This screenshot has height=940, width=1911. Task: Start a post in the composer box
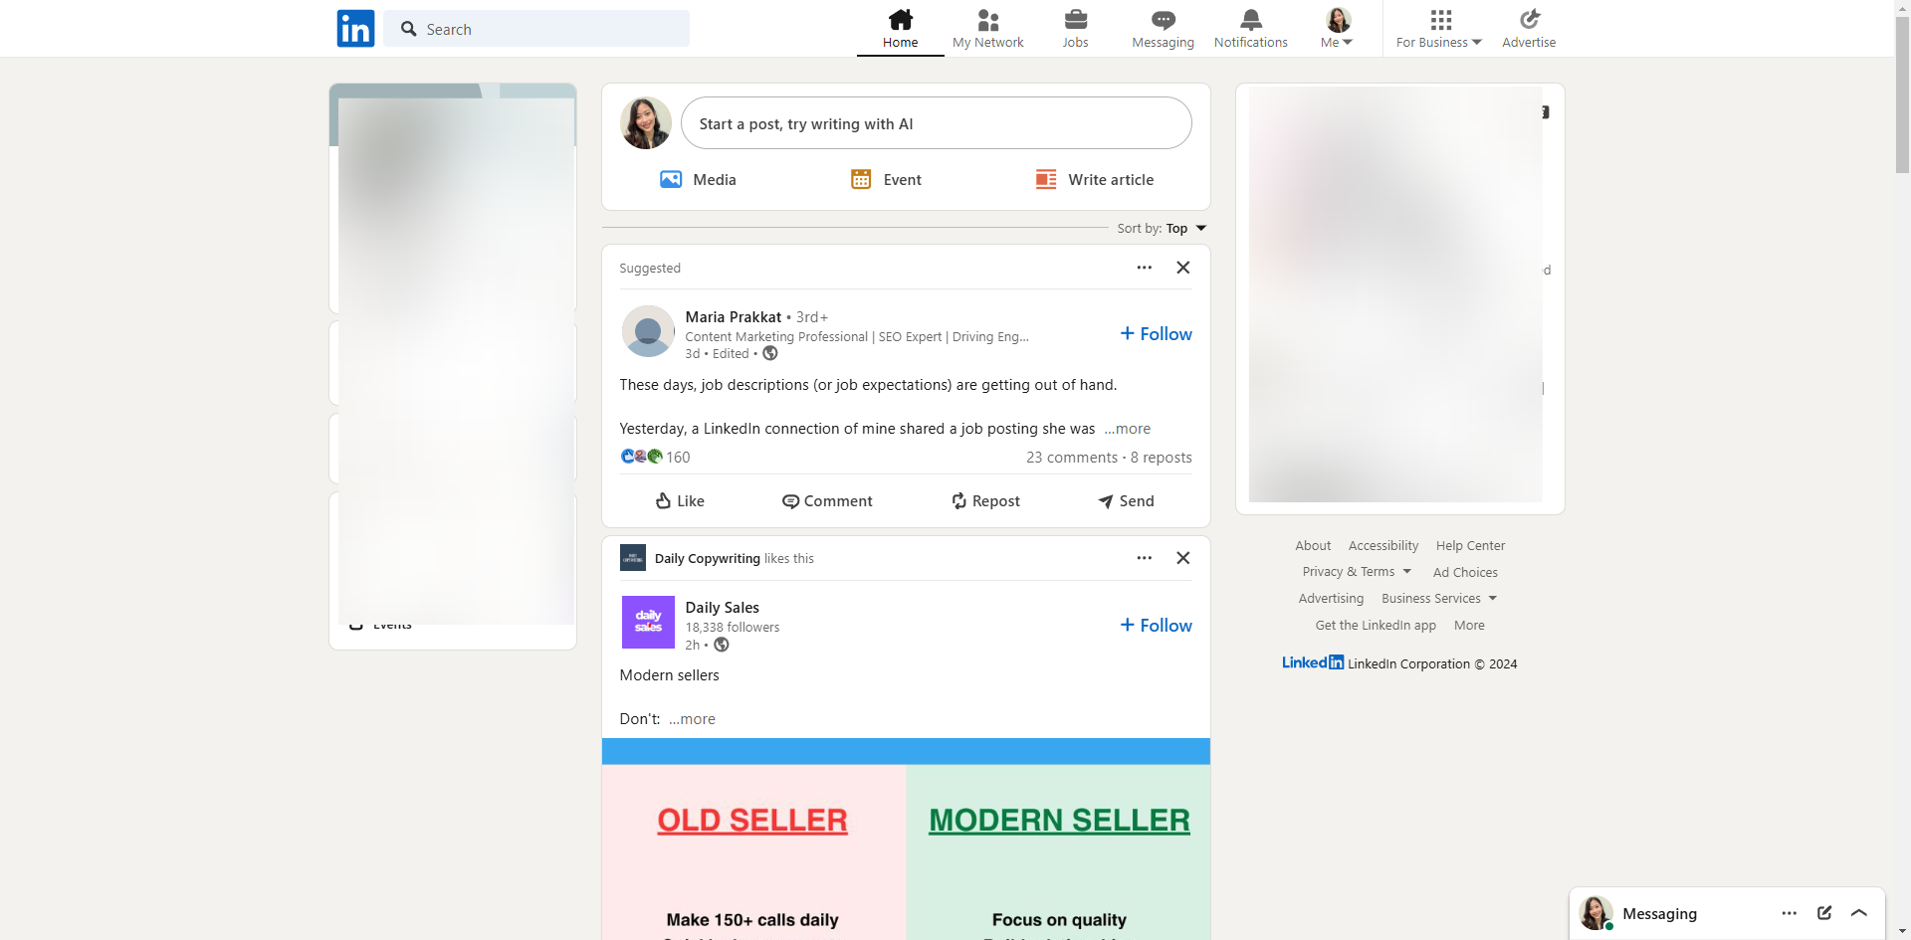point(936,123)
